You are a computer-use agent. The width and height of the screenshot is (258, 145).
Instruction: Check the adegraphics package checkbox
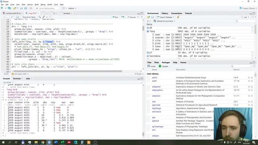(x=148, y=90)
